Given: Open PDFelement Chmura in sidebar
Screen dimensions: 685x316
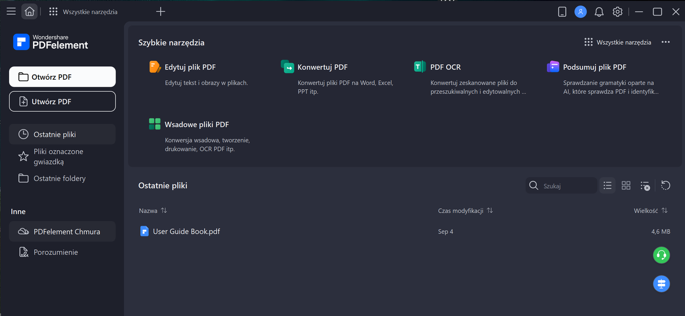Looking at the screenshot, I should 62,232.
